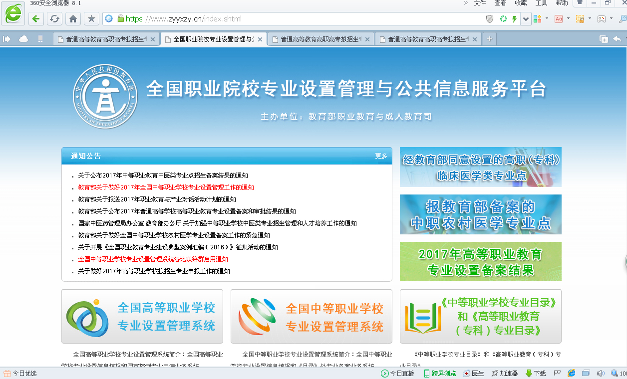Image resolution: width=627 pixels, height=379 pixels.
Task: Open the 工具 menu
Action: (x=541, y=3)
